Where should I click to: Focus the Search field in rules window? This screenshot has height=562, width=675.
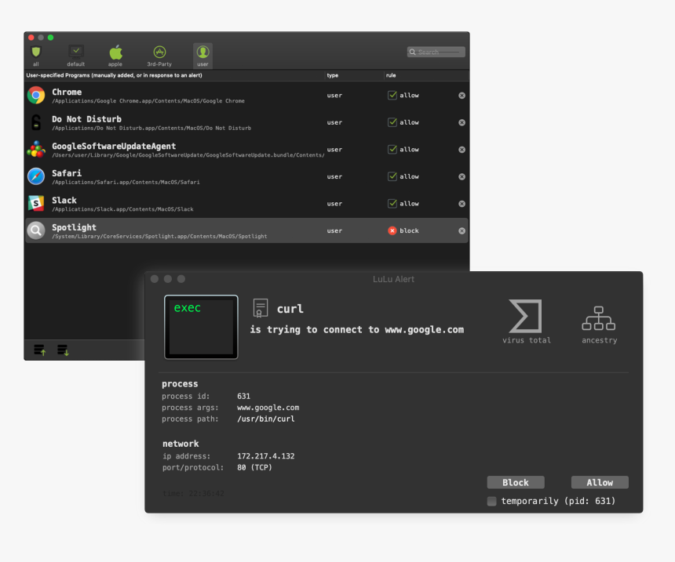tap(436, 52)
